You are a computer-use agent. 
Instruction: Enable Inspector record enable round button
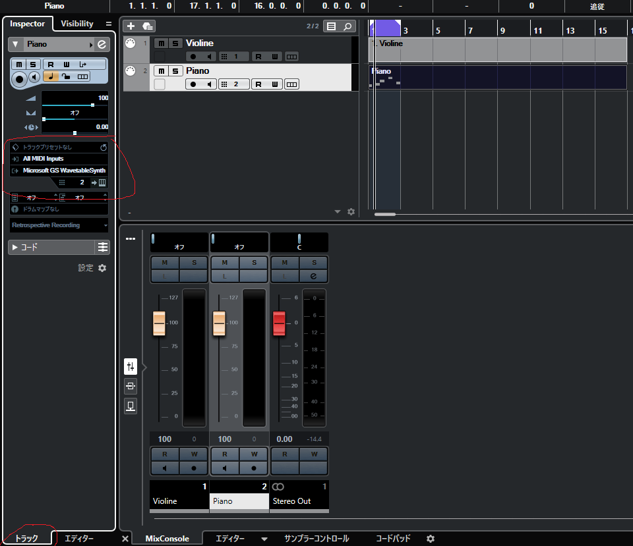19,79
